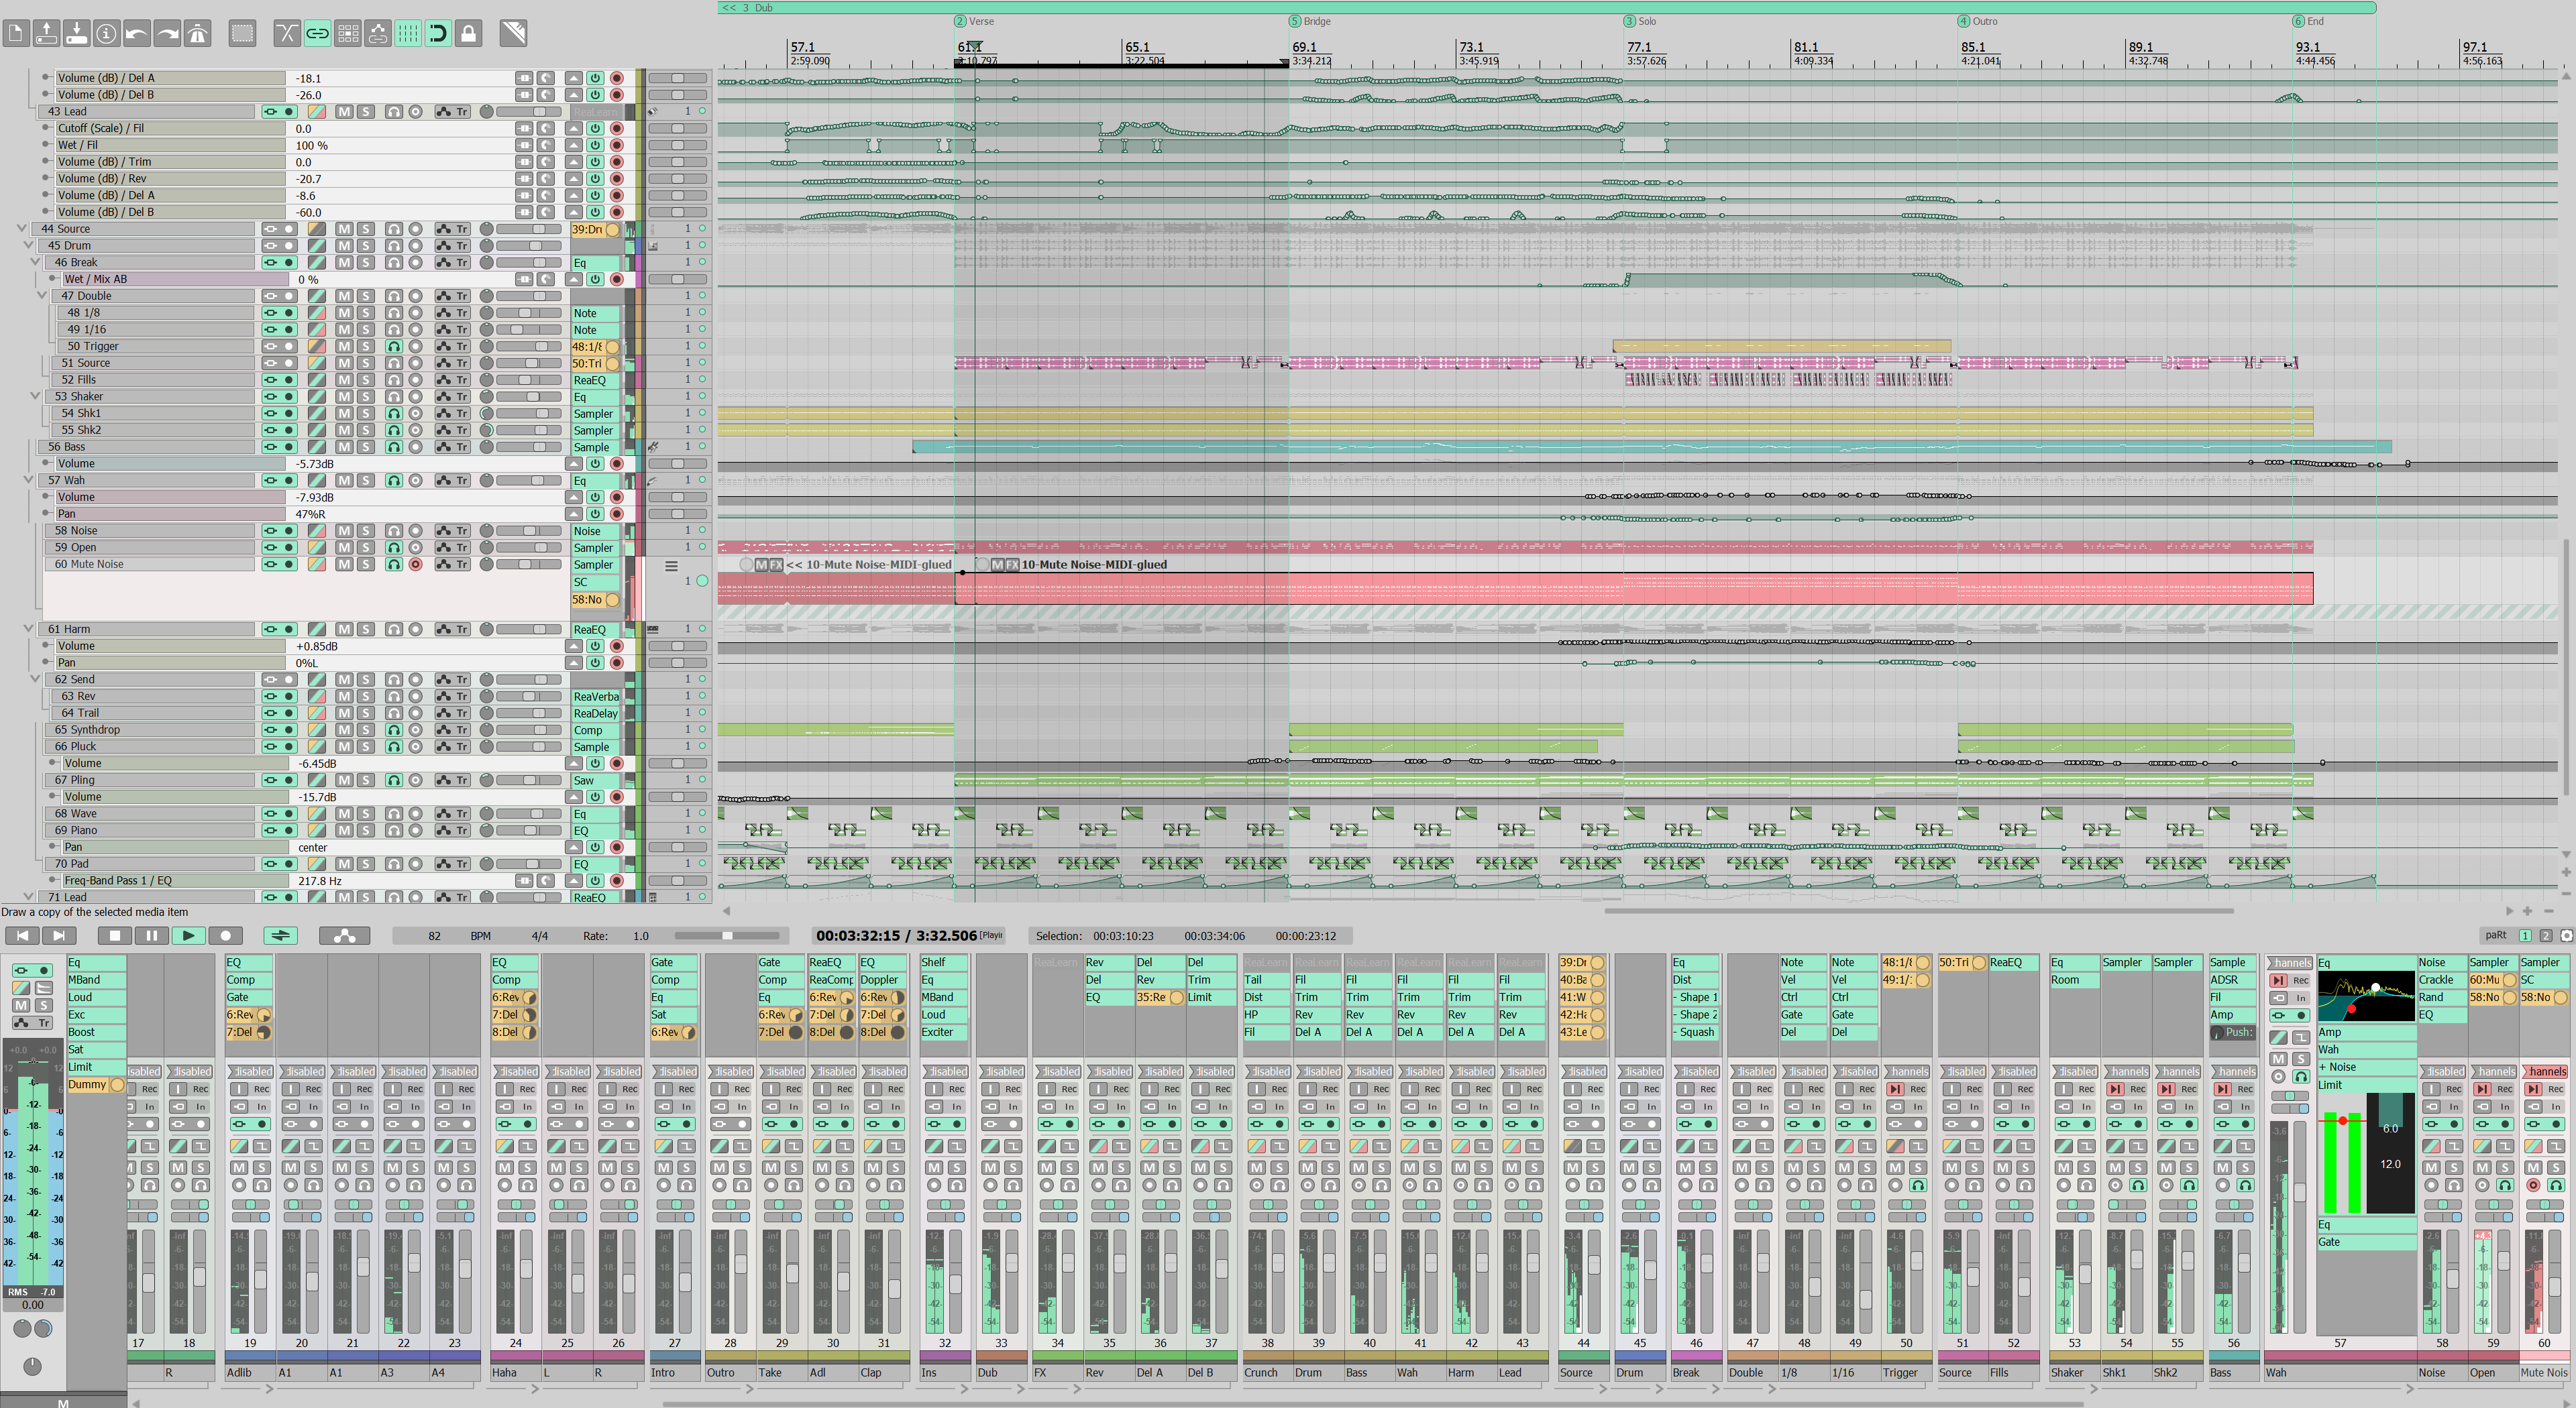Click the Undo arrow icon
Viewport: 2576px width, 1408px height.
(137, 34)
